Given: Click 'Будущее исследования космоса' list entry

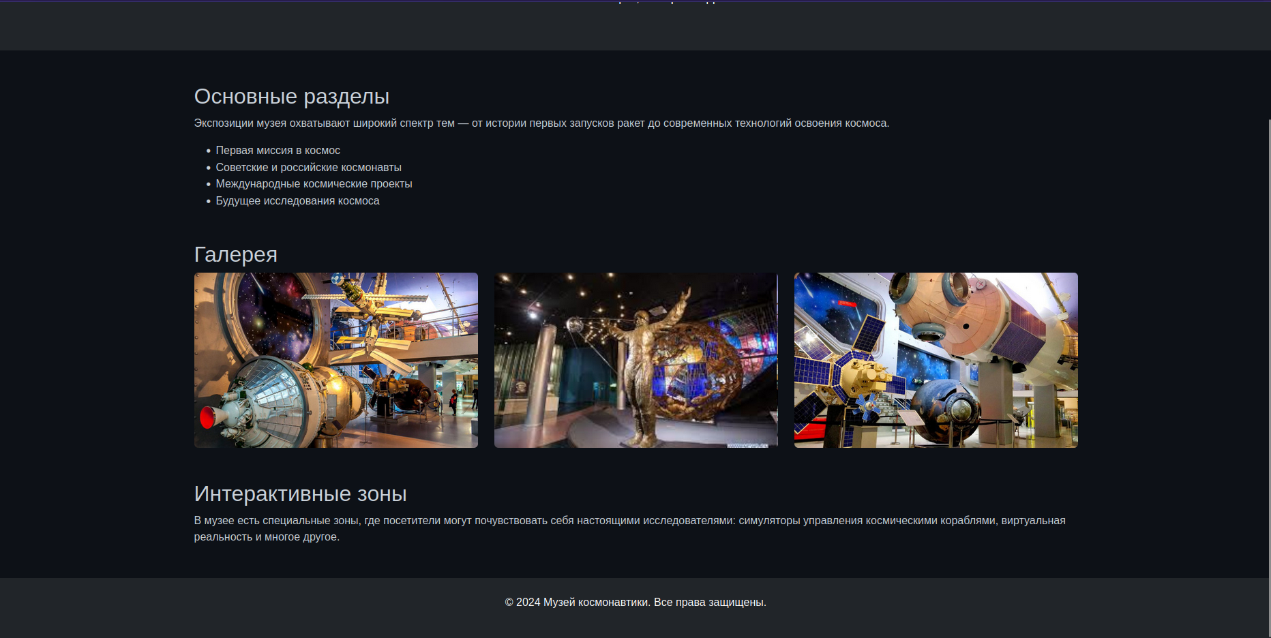Looking at the screenshot, I should tap(297, 201).
